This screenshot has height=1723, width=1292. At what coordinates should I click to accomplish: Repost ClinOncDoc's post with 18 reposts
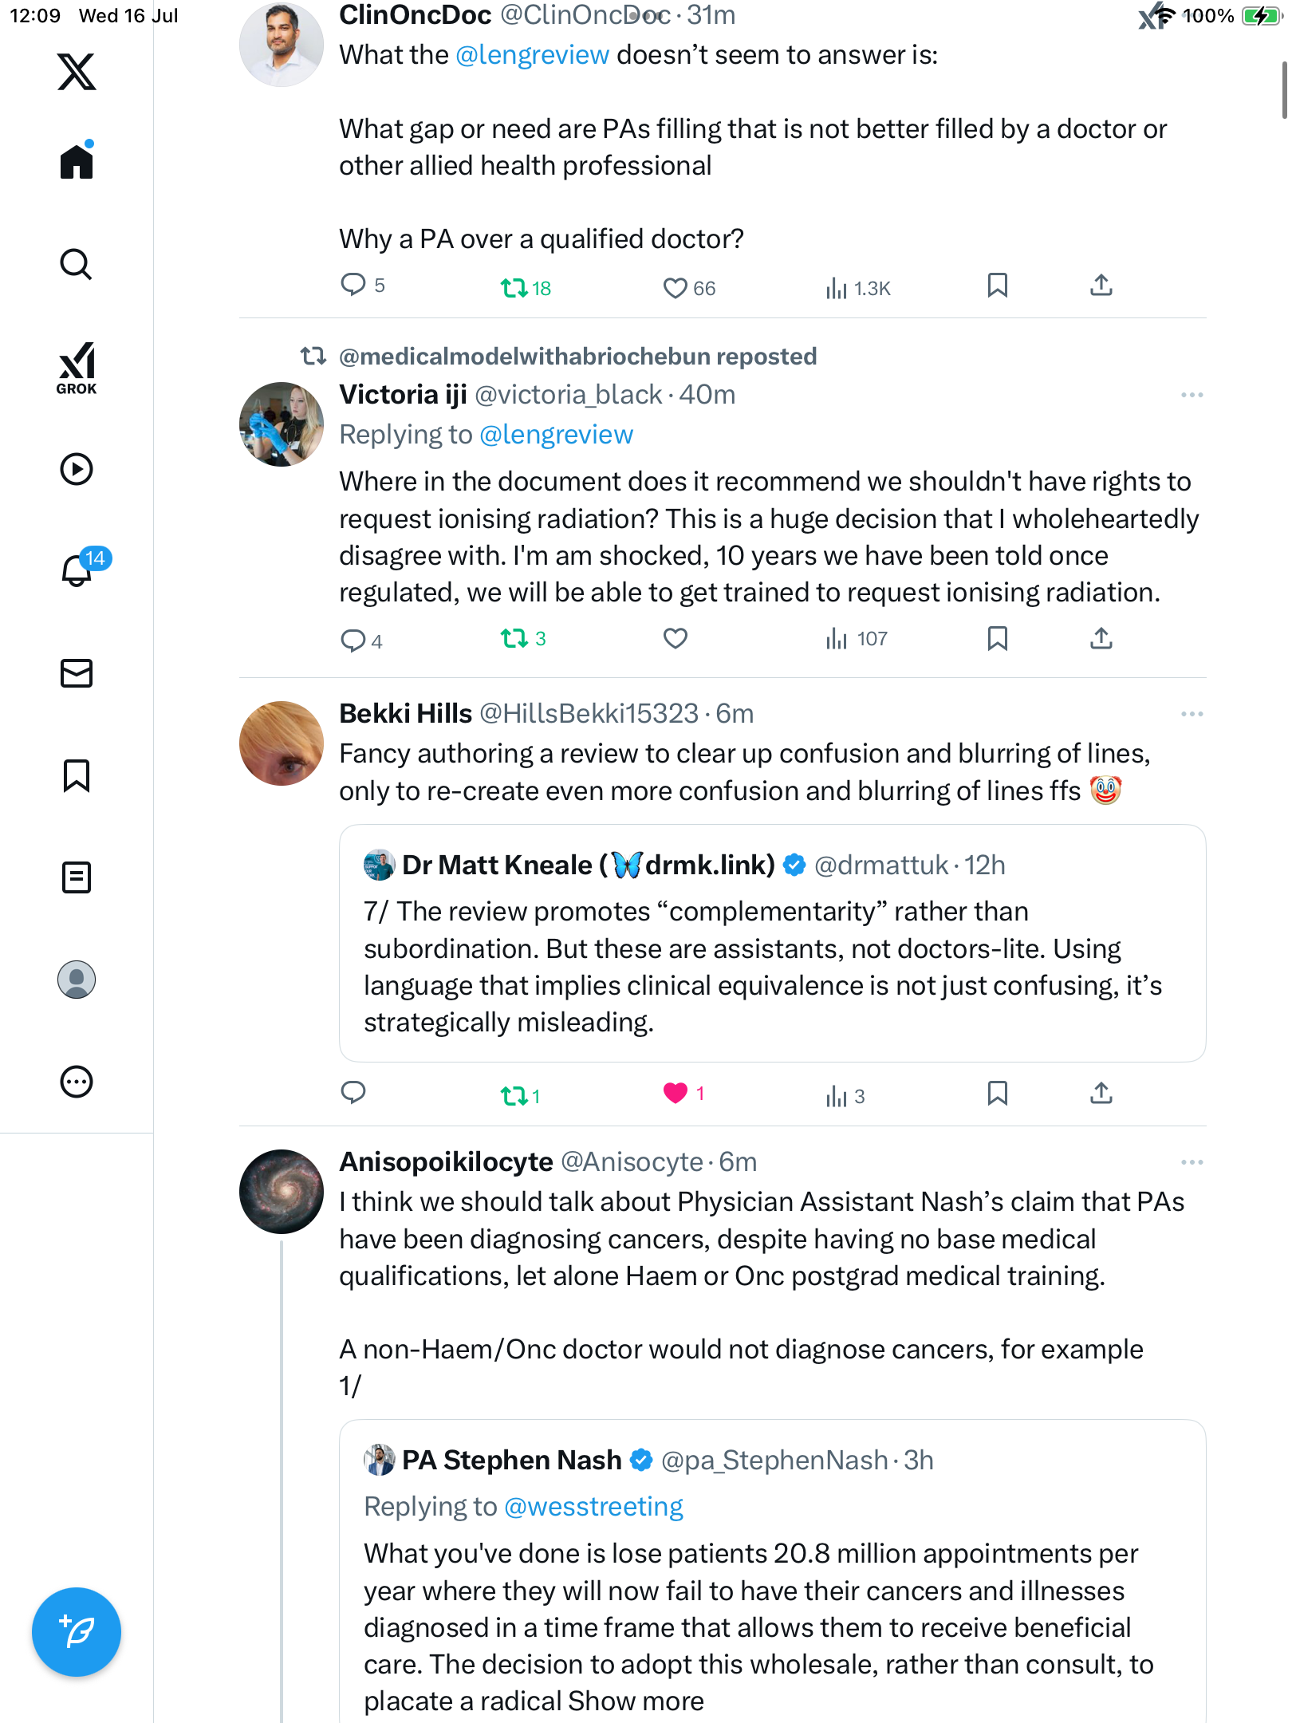(x=526, y=287)
